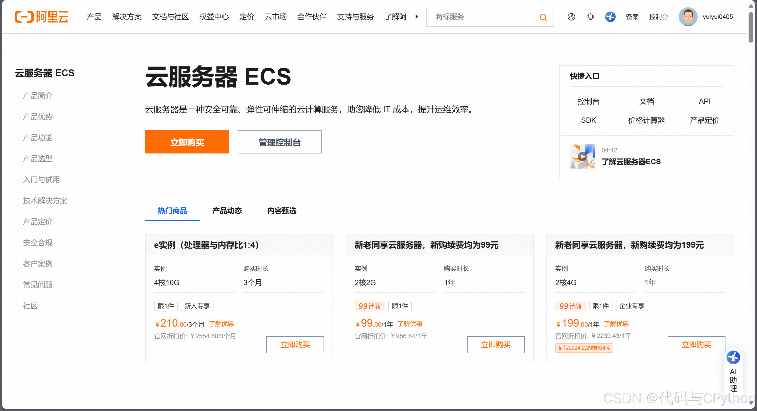Image resolution: width=757 pixels, height=411 pixels.
Task: Click the username yuiyui0405
Action: pos(718,17)
